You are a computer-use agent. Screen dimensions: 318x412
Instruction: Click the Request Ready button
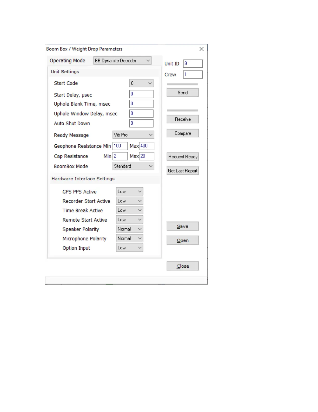[x=183, y=157]
